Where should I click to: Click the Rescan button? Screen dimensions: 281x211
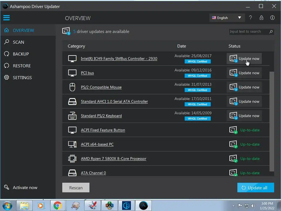(76, 188)
